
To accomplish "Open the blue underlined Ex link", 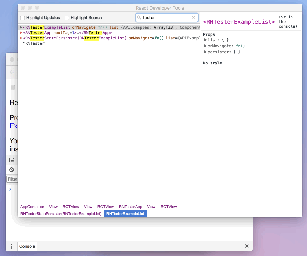I will [x=13, y=126].
